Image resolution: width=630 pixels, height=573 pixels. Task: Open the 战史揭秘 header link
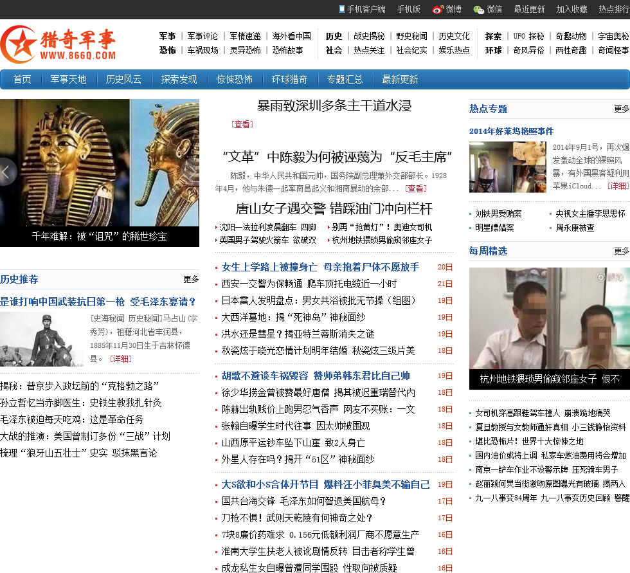369,36
